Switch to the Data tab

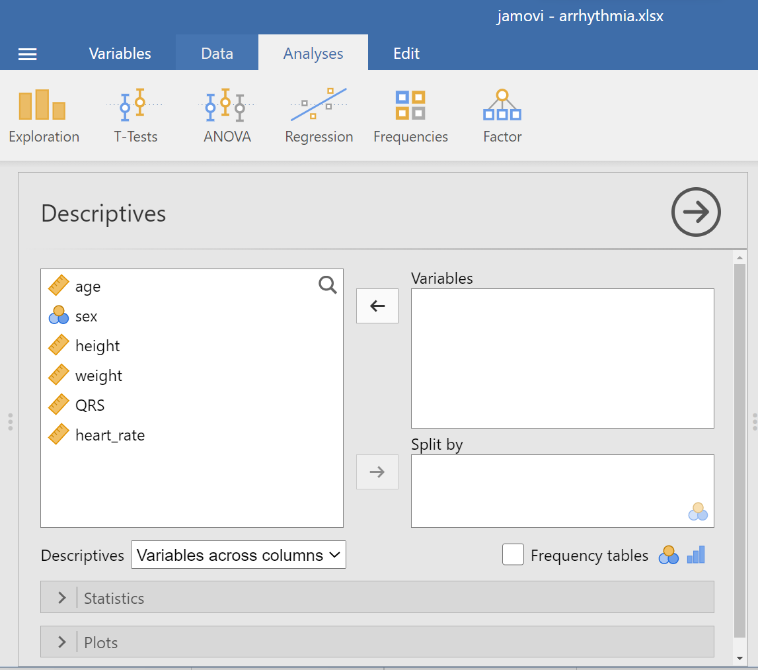point(217,54)
